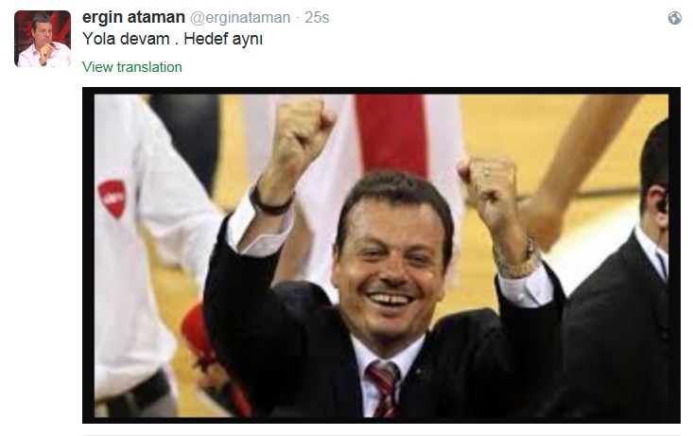Open the attached tweet photo

click(381, 255)
